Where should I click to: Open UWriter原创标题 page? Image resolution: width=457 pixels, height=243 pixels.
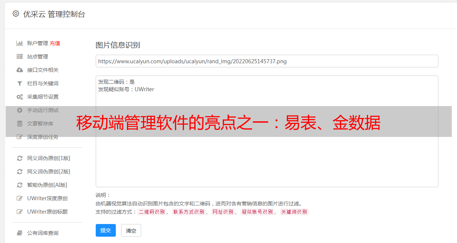47,212
